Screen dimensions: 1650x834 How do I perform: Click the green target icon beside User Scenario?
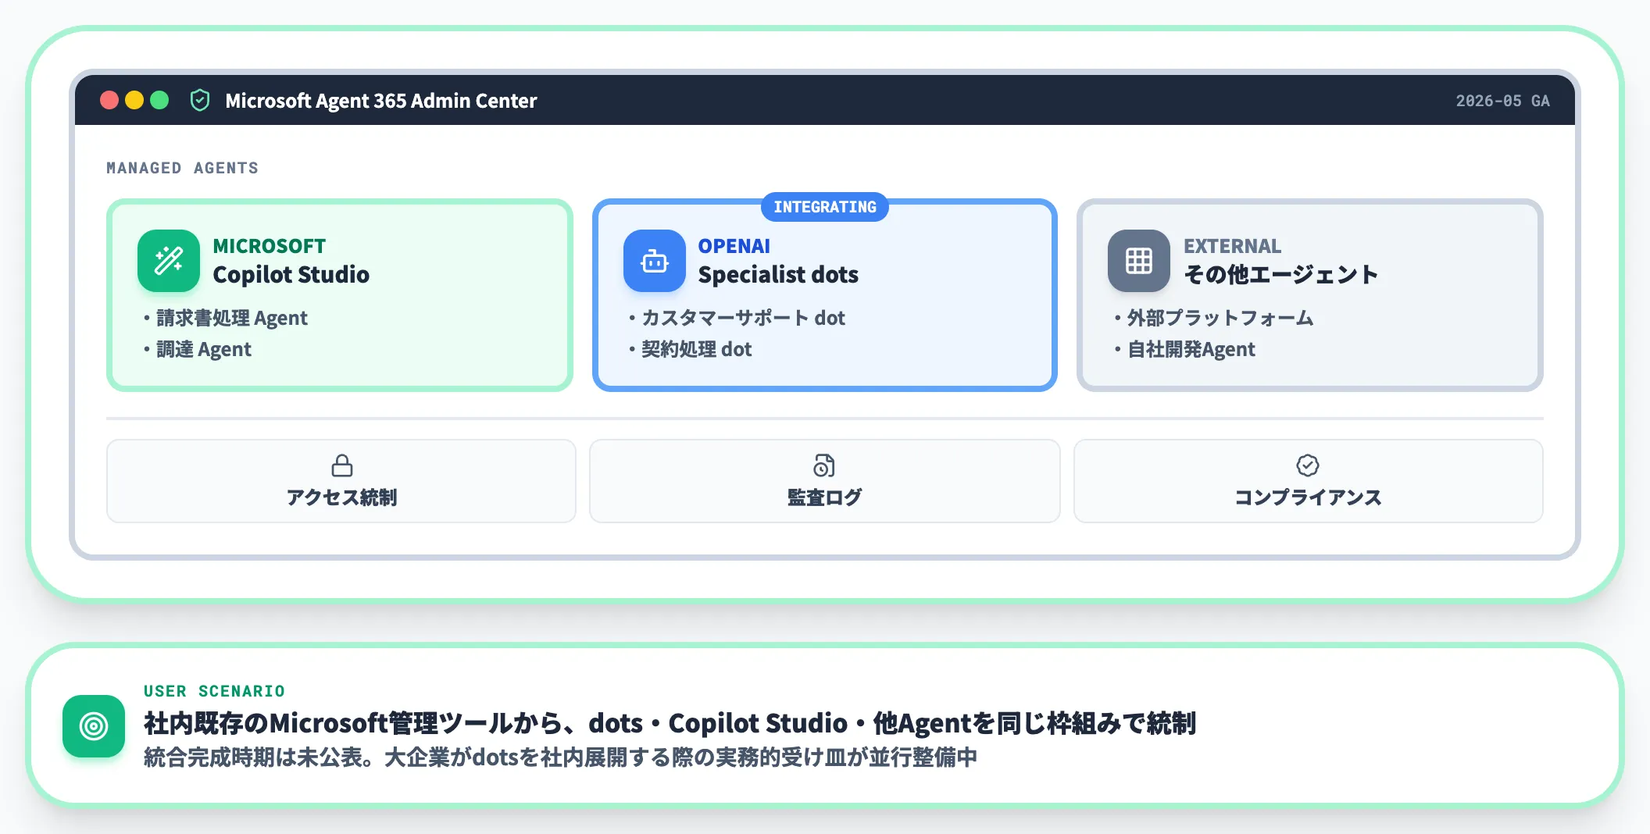point(94,726)
